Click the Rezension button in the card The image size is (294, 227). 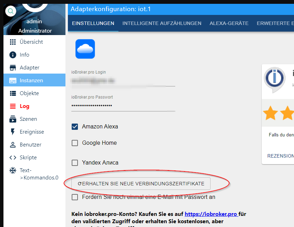[280, 156]
